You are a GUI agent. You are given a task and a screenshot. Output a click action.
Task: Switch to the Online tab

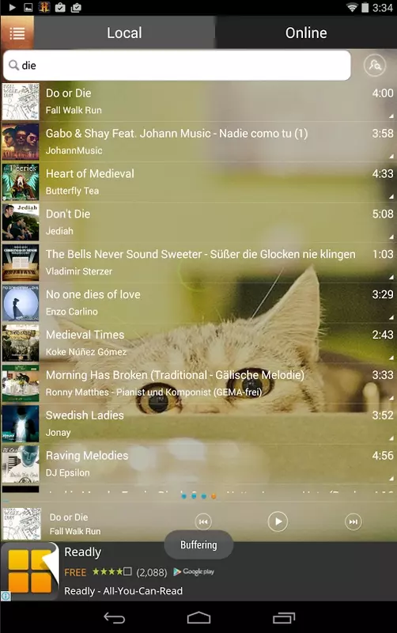(x=306, y=32)
